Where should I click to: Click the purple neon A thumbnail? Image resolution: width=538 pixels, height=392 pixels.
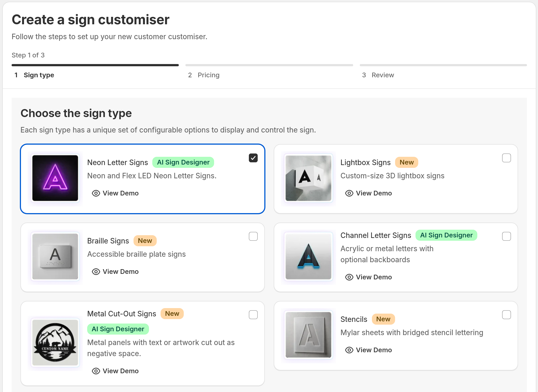pos(55,178)
